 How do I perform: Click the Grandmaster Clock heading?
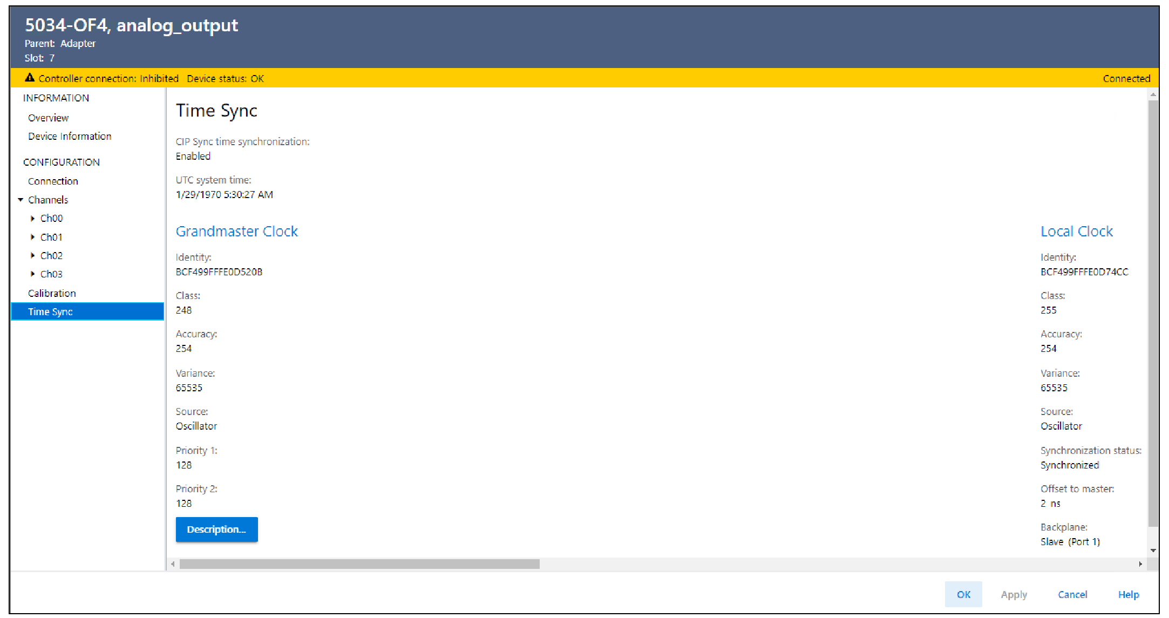click(x=237, y=232)
